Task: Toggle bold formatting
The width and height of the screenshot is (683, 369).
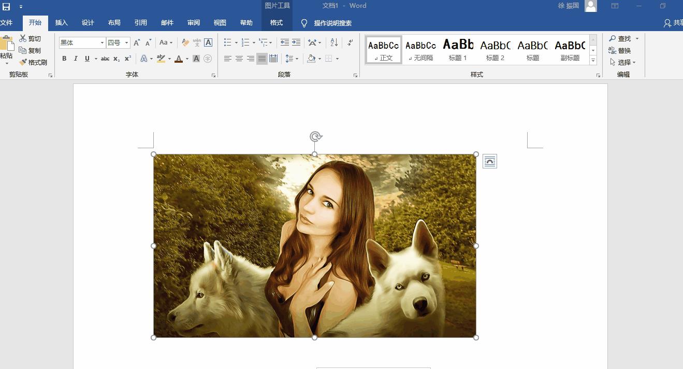Action: click(x=64, y=59)
